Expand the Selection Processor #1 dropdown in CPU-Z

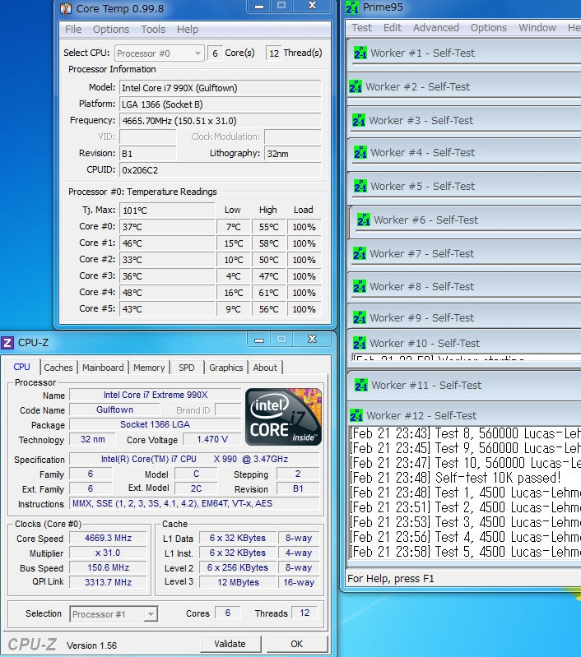point(114,613)
